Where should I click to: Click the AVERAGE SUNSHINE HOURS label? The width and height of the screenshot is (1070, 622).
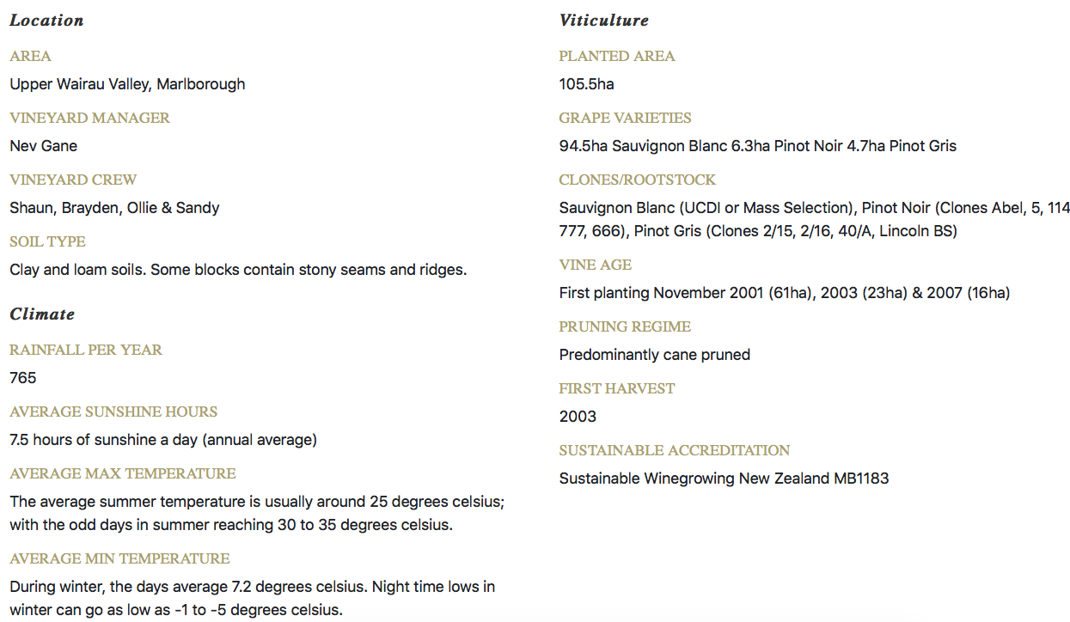[x=113, y=412]
